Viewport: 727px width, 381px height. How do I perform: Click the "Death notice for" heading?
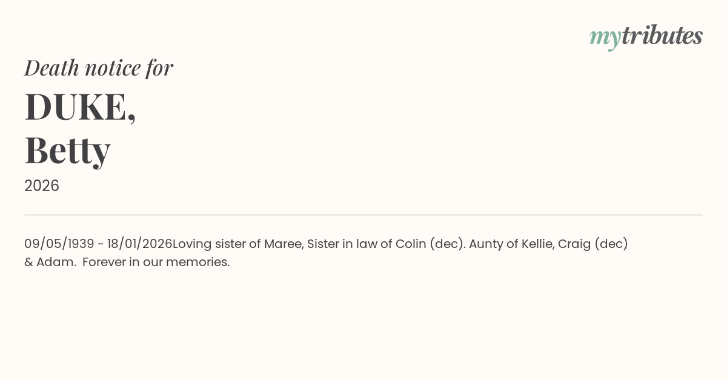99,68
